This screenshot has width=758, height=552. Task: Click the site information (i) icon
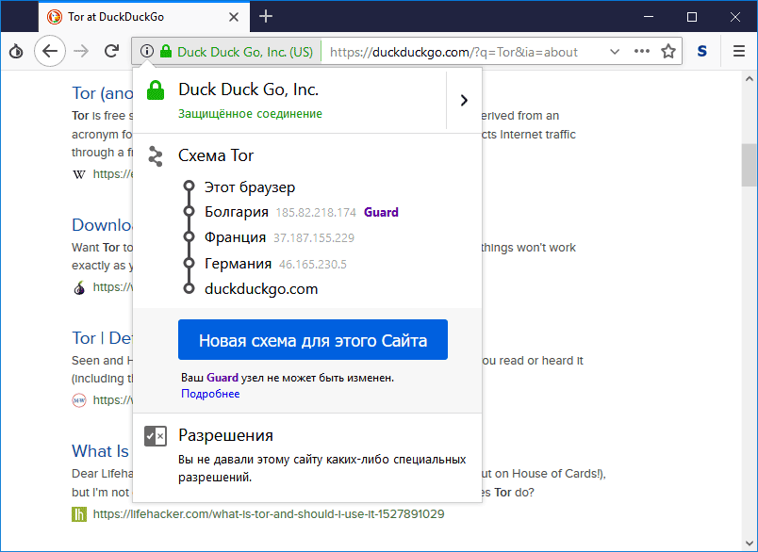[x=147, y=51]
